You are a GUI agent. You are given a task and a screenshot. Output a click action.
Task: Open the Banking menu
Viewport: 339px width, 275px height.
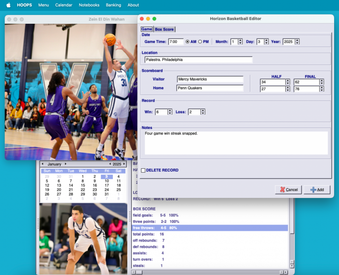[x=113, y=5]
